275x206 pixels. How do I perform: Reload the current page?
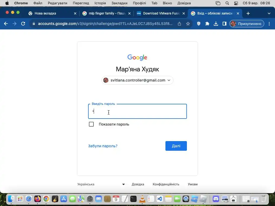tap(23, 24)
